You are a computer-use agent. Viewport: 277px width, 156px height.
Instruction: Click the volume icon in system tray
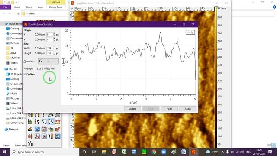coord(242,152)
